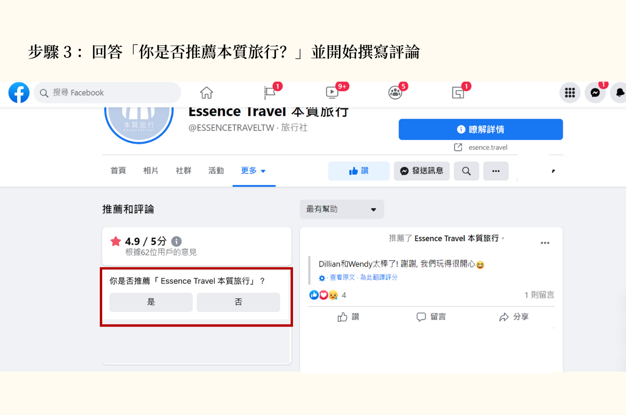Open Watch video icon

(x=332, y=93)
